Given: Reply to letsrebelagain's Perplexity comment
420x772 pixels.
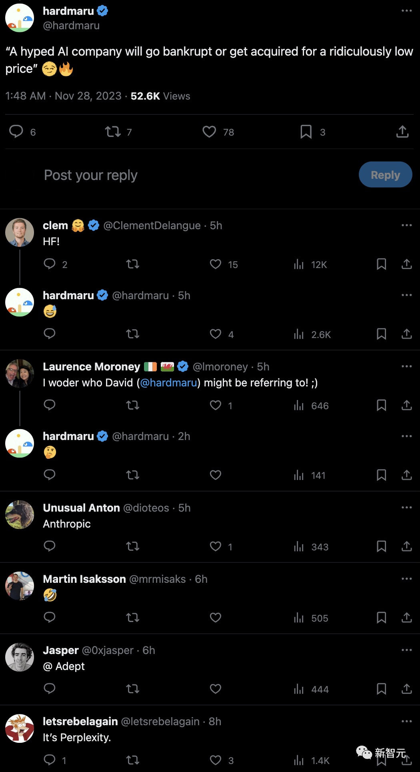Looking at the screenshot, I should point(50,760).
